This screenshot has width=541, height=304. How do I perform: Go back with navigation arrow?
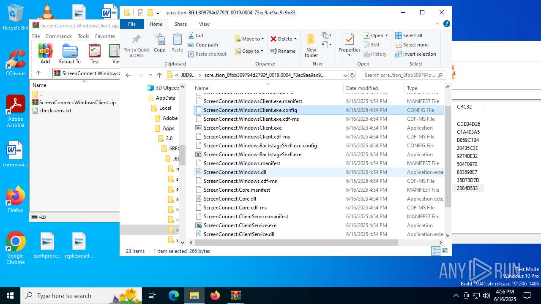pyautogui.click(x=128, y=75)
